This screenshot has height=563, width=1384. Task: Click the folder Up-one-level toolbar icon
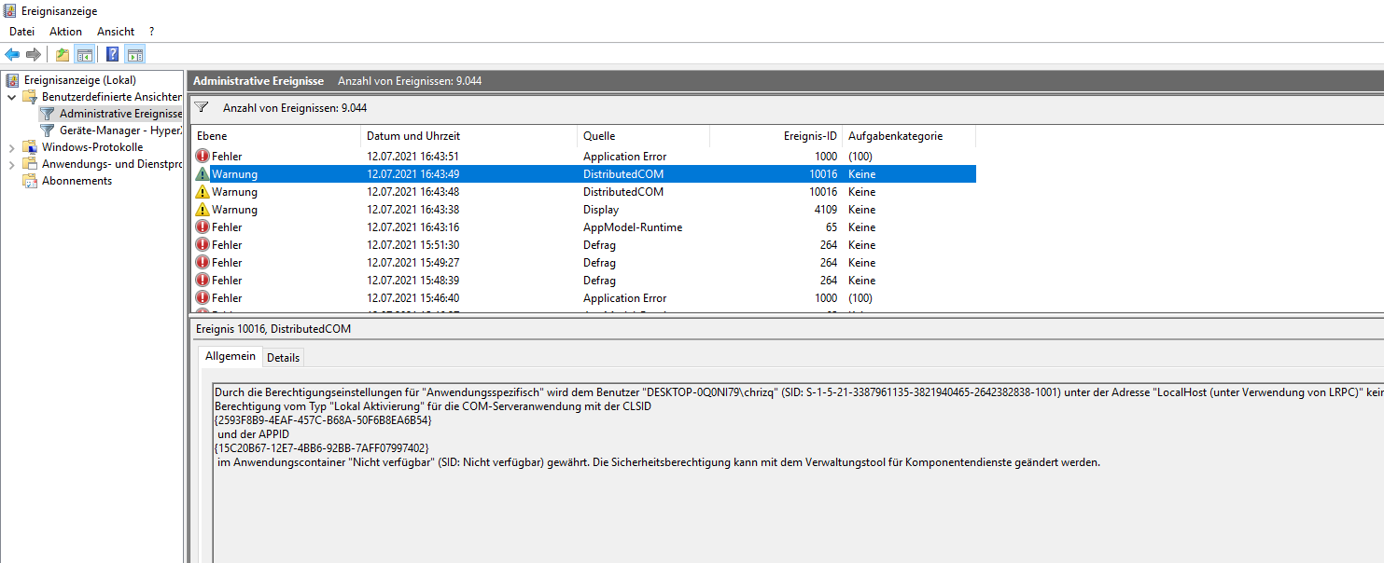pyautogui.click(x=63, y=54)
